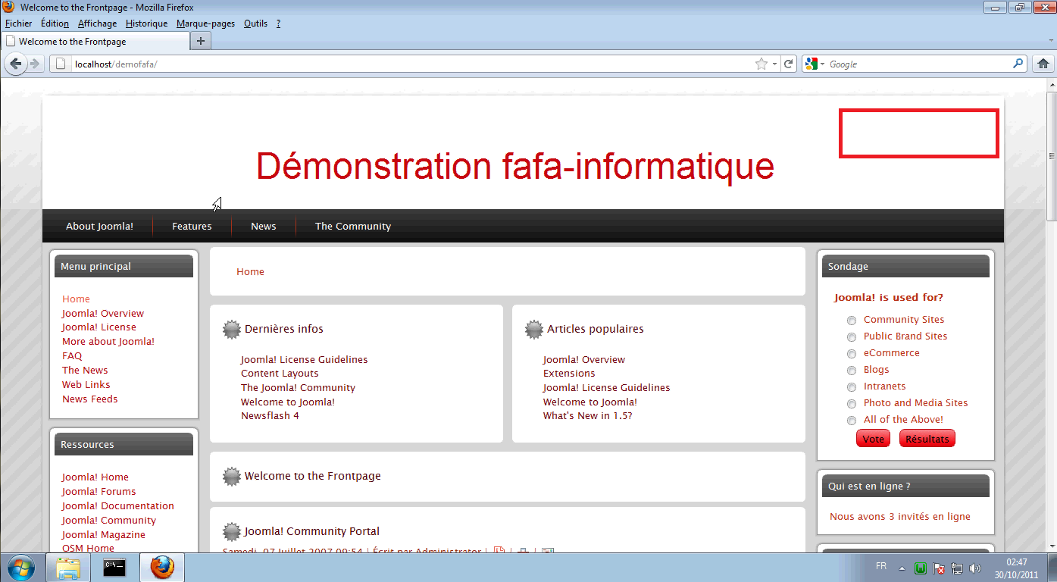The height and width of the screenshot is (582, 1057).
Task: Click gear icon beside Joomla! Community Portal
Action: tap(232, 531)
